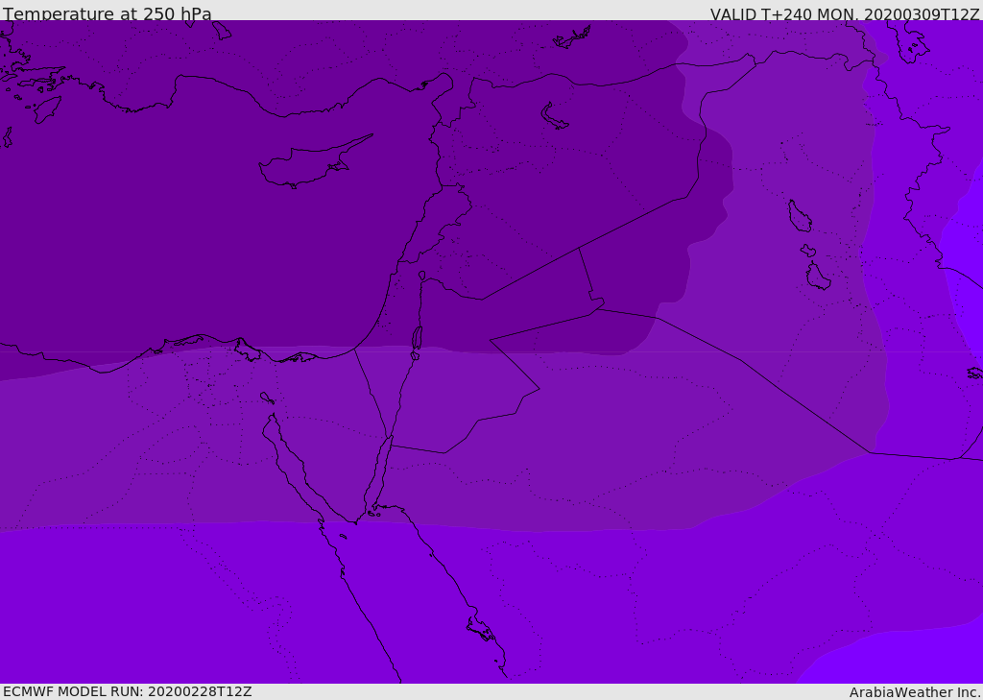
Task: Click the island of Rhodes
Action: 46,109
